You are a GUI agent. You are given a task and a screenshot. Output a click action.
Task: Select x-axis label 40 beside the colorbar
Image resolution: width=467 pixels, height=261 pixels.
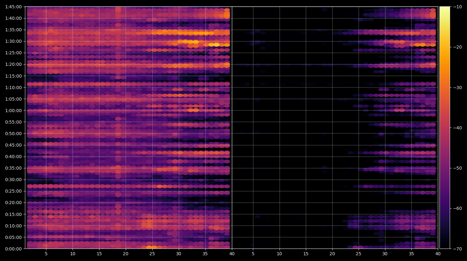pos(438,254)
